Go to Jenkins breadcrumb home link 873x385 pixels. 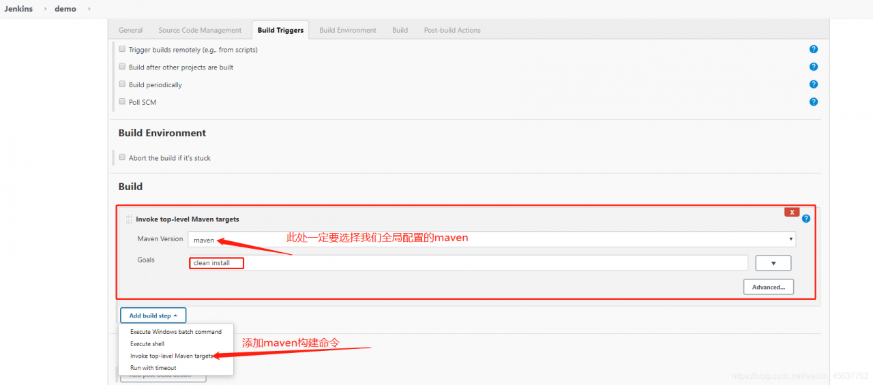(18, 9)
